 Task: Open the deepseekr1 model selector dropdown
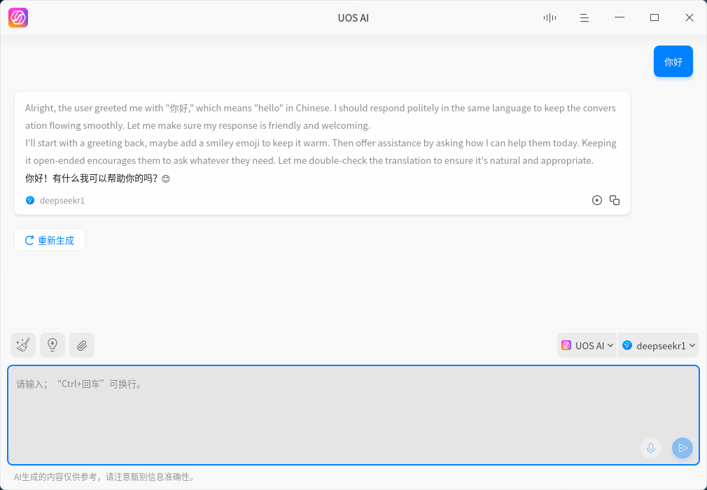[659, 345]
